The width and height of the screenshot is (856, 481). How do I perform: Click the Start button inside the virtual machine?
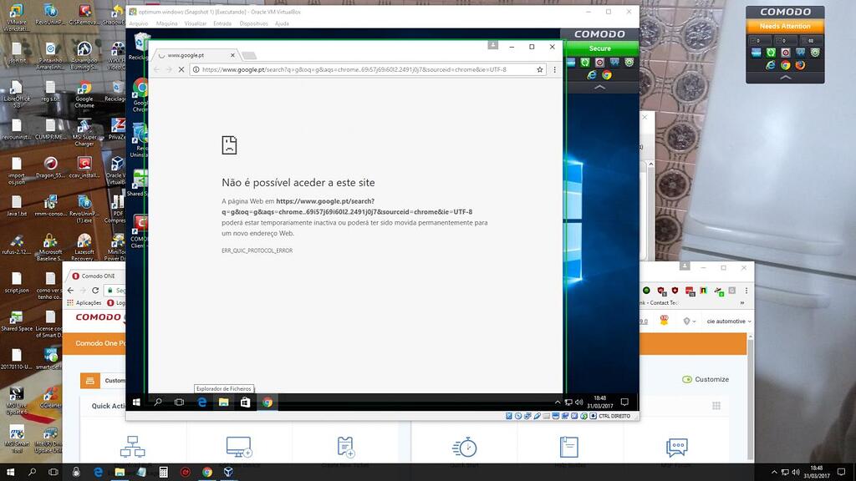point(136,402)
